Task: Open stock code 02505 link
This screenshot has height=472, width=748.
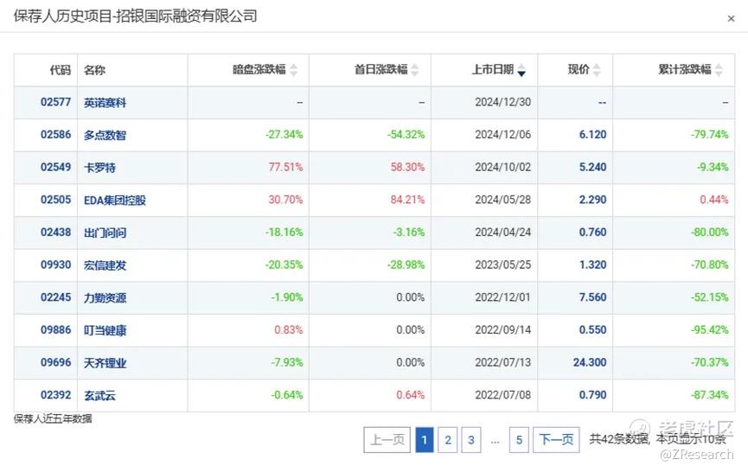Action: click(55, 200)
